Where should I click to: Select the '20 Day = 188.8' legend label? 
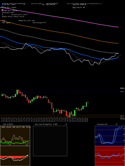point(10,5)
